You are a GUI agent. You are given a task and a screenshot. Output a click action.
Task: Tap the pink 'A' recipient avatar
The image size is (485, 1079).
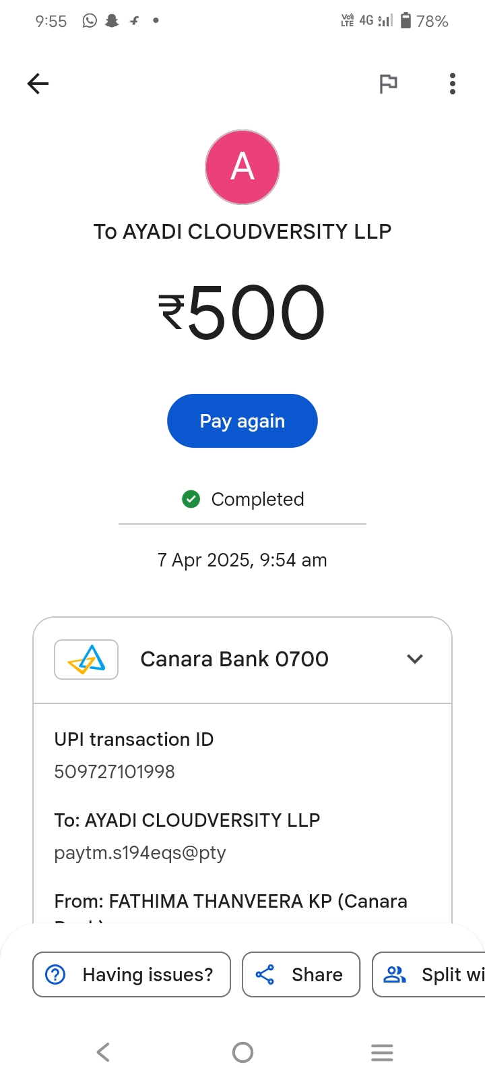[x=243, y=167]
